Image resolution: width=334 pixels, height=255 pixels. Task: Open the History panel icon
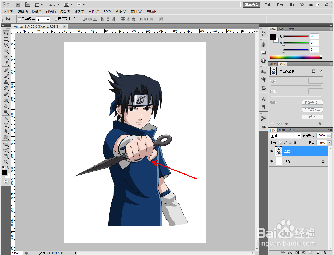click(x=263, y=34)
